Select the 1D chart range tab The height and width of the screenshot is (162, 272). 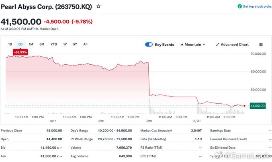tap(10, 44)
